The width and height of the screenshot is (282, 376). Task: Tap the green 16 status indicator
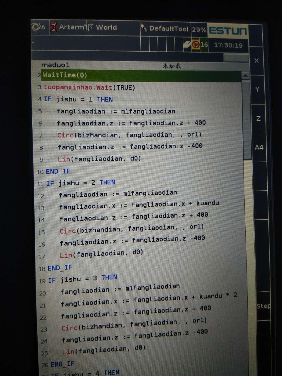point(204,45)
